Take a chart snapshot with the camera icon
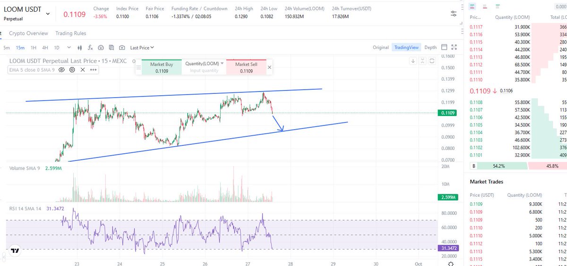Viewport: 567px width, 266px height. click(x=122, y=48)
